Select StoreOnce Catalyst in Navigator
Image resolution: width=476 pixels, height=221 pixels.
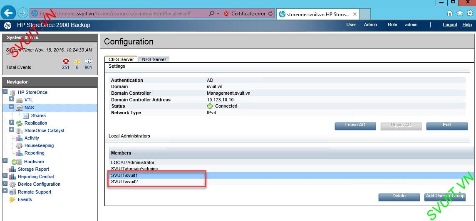pyautogui.click(x=45, y=130)
